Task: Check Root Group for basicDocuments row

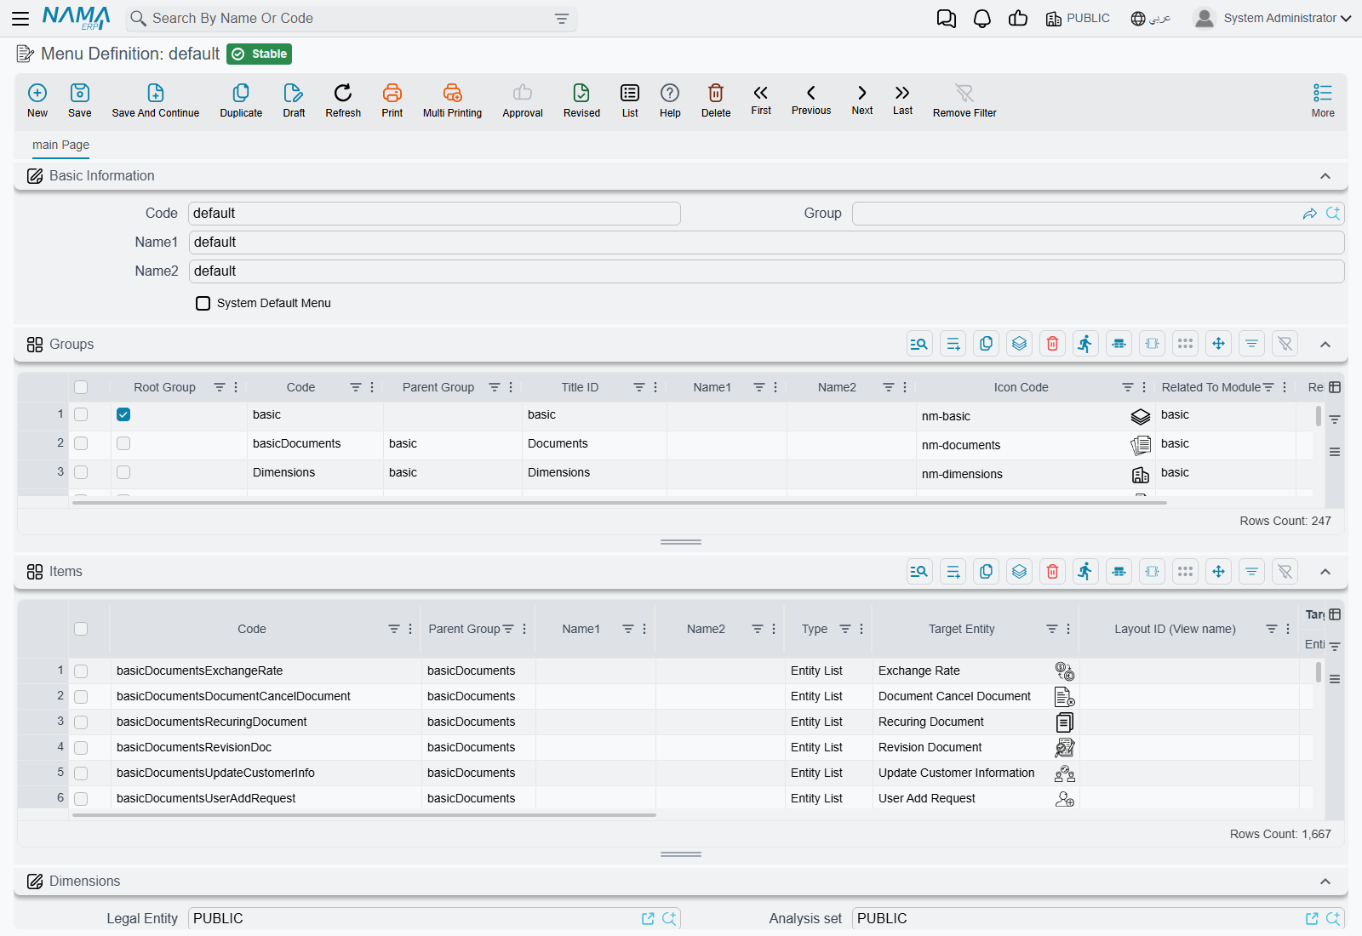Action: (x=123, y=443)
